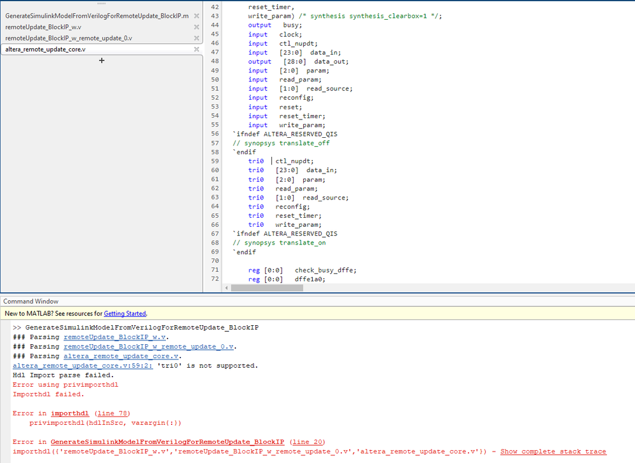The width and height of the screenshot is (635, 463).
Task: Click the editor's left scroll arrow
Action: click(227, 288)
